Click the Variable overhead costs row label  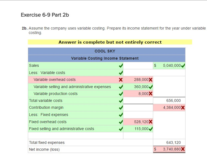click(x=55, y=80)
